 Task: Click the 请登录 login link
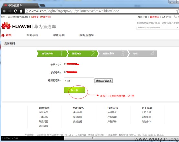(x=35, y=17)
